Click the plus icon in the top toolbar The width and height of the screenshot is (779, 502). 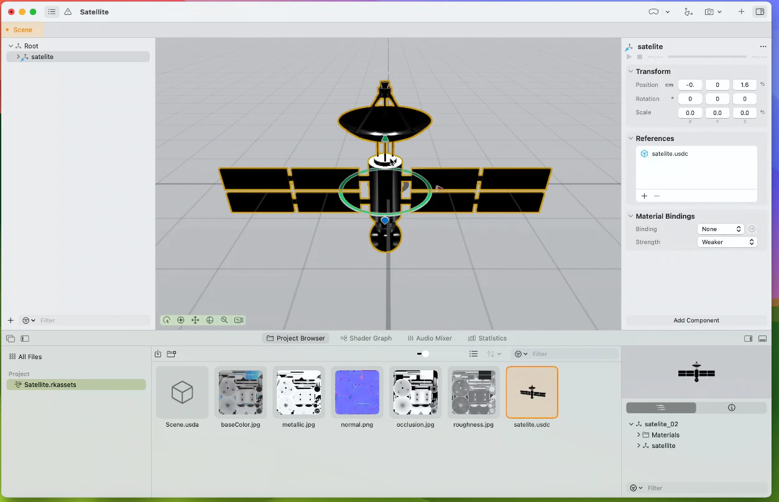click(x=741, y=12)
